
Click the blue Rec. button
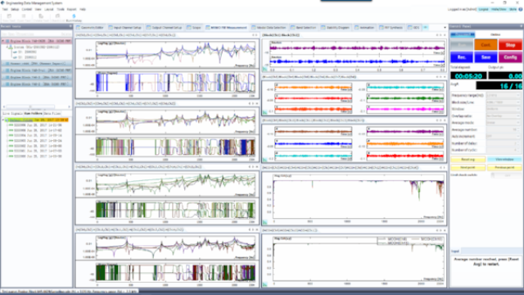[x=462, y=57]
